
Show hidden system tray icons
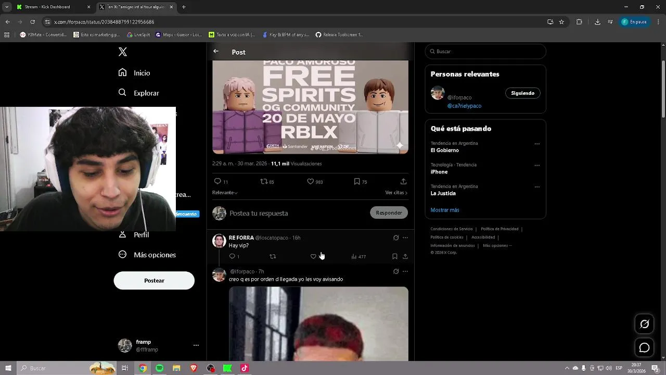coord(567,368)
